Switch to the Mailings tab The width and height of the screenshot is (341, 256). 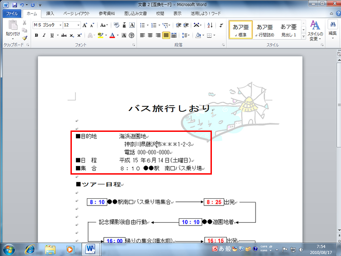[135, 14]
